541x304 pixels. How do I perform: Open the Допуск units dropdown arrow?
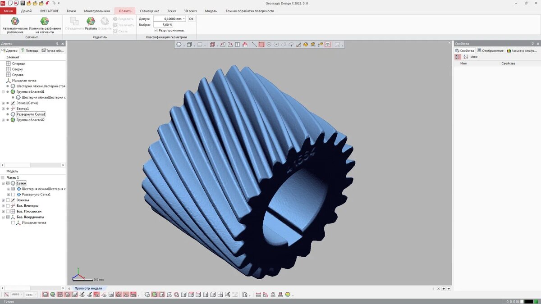[x=184, y=19]
